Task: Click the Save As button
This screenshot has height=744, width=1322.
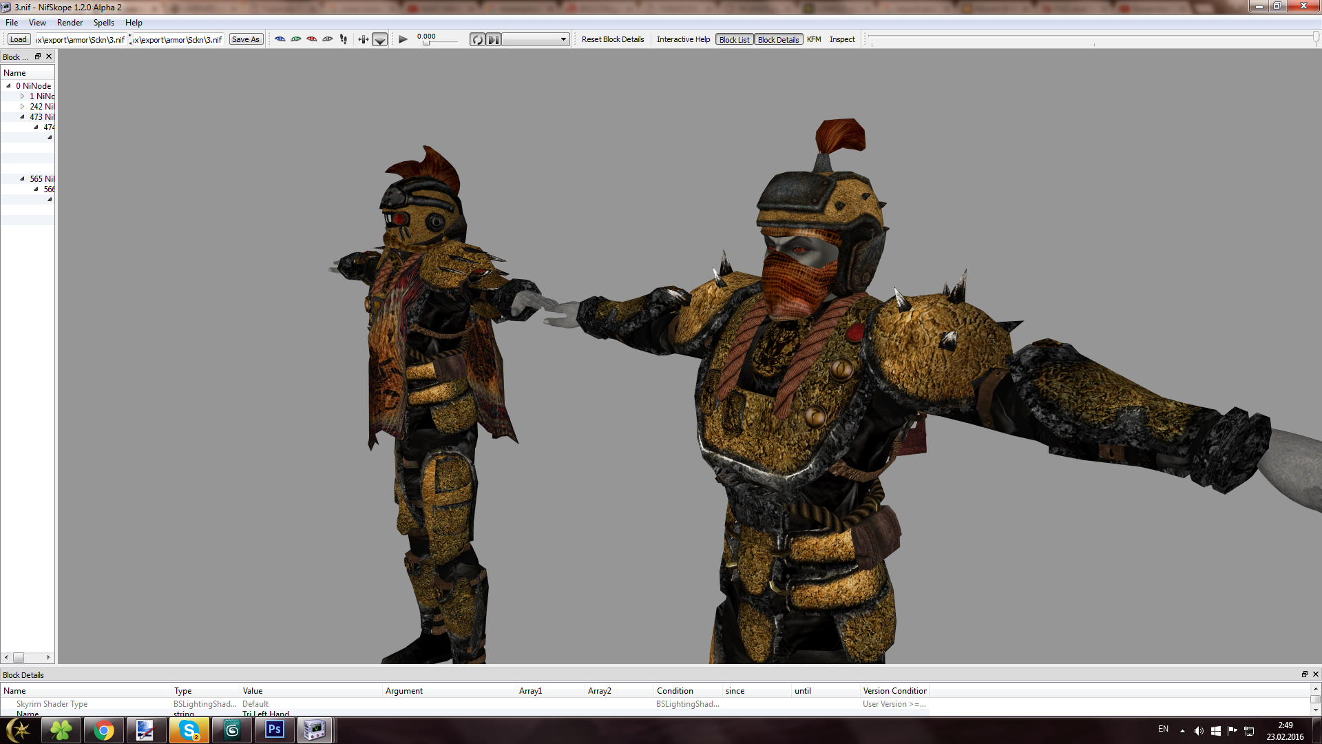Action: coord(246,39)
